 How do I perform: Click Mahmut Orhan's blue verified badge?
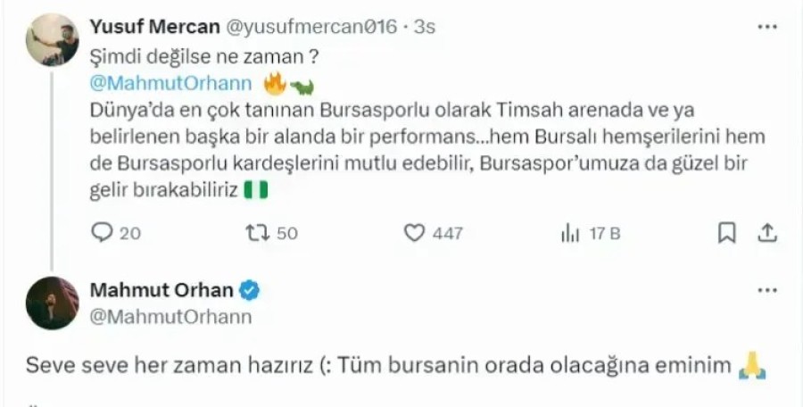(x=250, y=291)
